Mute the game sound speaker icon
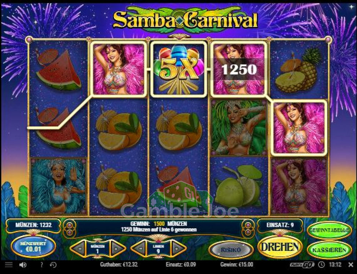 tap(23, 265)
